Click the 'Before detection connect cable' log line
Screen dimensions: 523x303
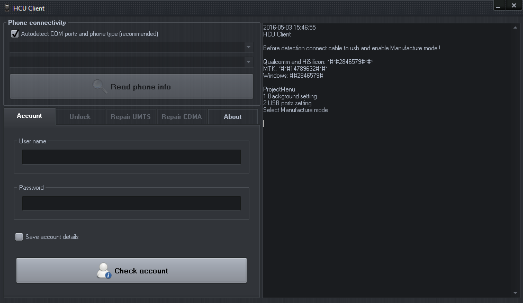[351, 48]
